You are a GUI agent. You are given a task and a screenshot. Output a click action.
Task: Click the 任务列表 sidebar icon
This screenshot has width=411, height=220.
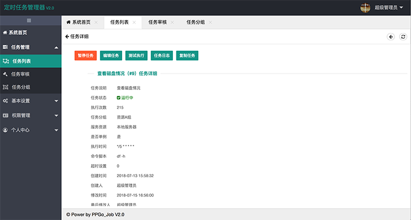tap(6, 61)
